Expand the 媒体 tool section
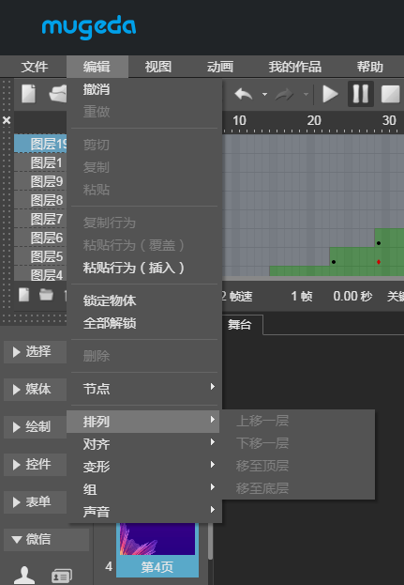The height and width of the screenshot is (585, 404). 35,390
